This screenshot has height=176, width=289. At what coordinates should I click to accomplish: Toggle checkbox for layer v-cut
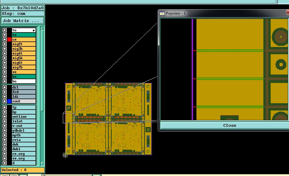(5, 126)
